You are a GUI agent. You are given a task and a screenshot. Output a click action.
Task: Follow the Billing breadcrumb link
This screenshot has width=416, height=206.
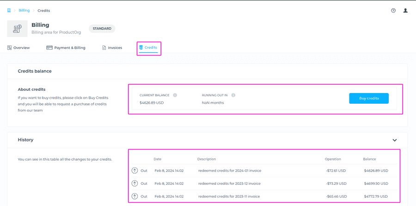click(x=24, y=10)
